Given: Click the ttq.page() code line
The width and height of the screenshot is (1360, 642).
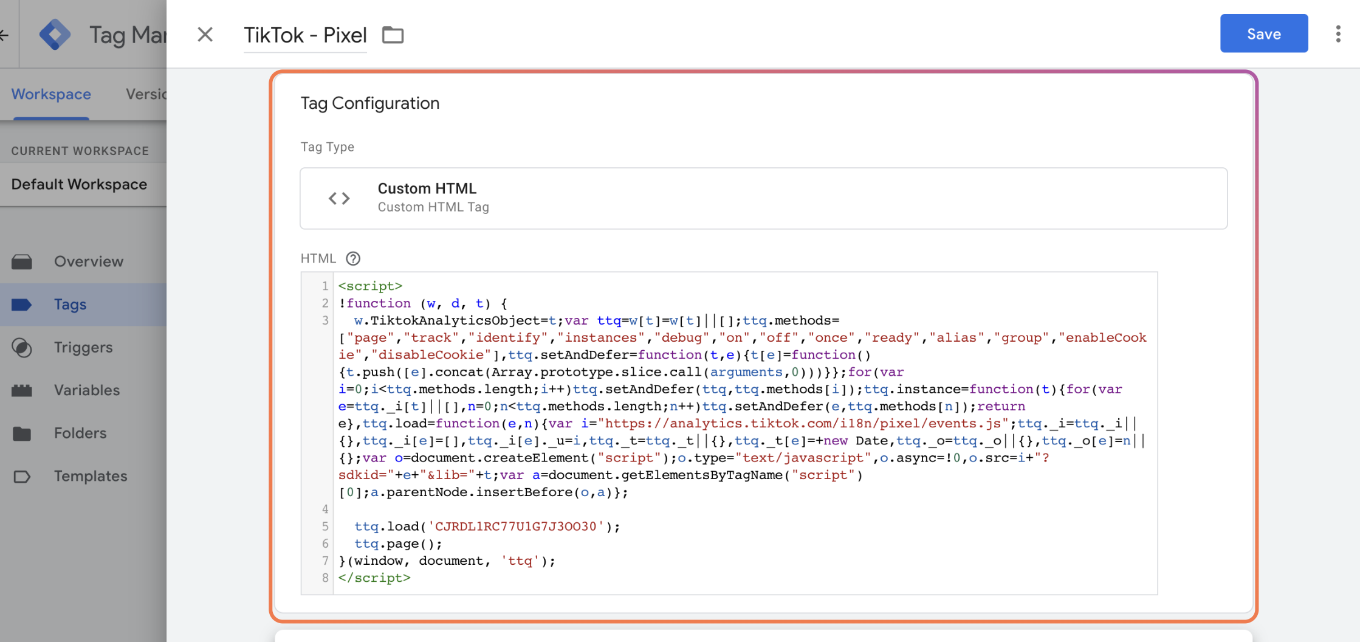Looking at the screenshot, I should tap(398, 544).
